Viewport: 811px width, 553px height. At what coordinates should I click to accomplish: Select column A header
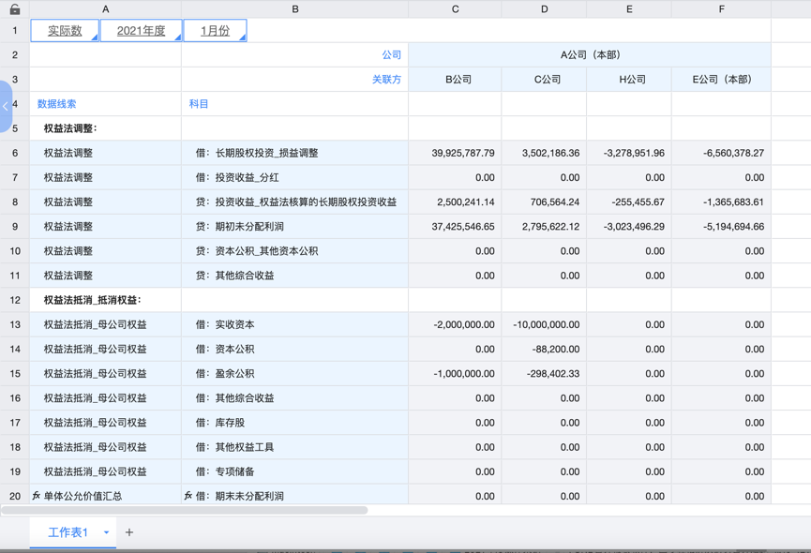coord(106,8)
